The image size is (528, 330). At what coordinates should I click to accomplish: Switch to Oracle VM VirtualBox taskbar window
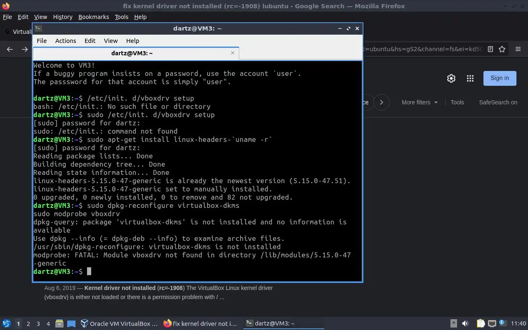click(x=119, y=323)
